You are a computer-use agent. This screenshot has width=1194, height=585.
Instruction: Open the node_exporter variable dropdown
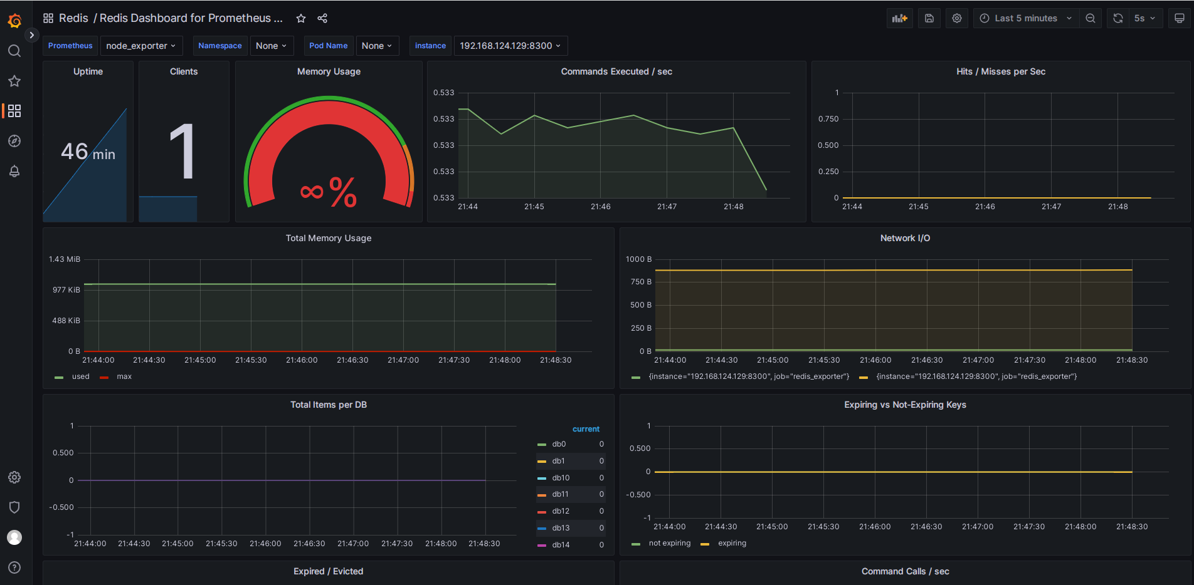point(141,45)
